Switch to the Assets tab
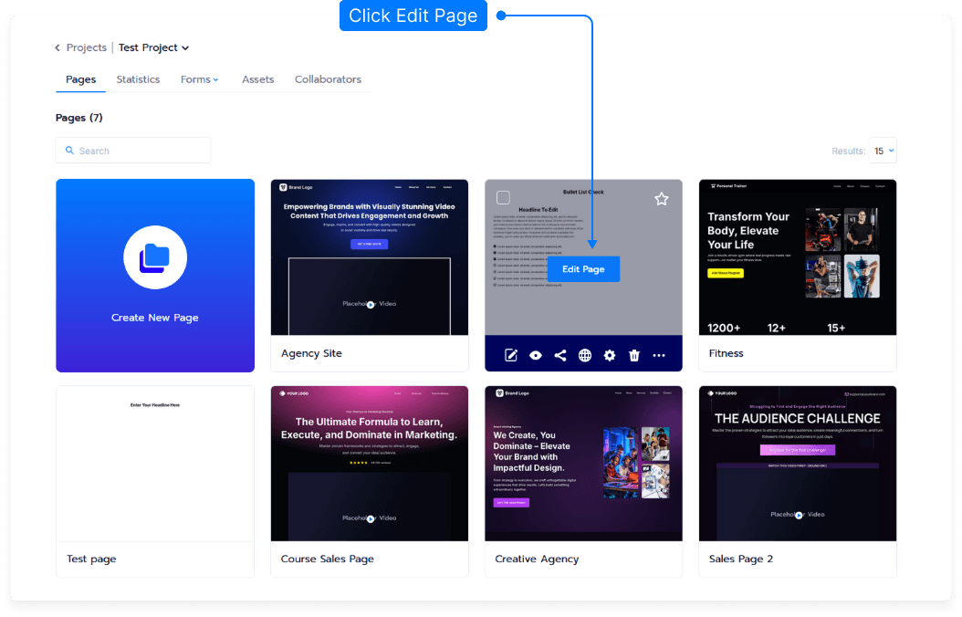Screen dimensions: 962x617 click(x=257, y=79)
